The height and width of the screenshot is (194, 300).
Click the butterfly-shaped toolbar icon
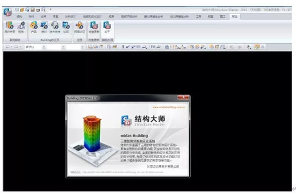tap(115, 47)
